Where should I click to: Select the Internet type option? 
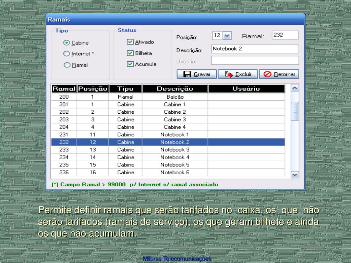click(66, 54)
